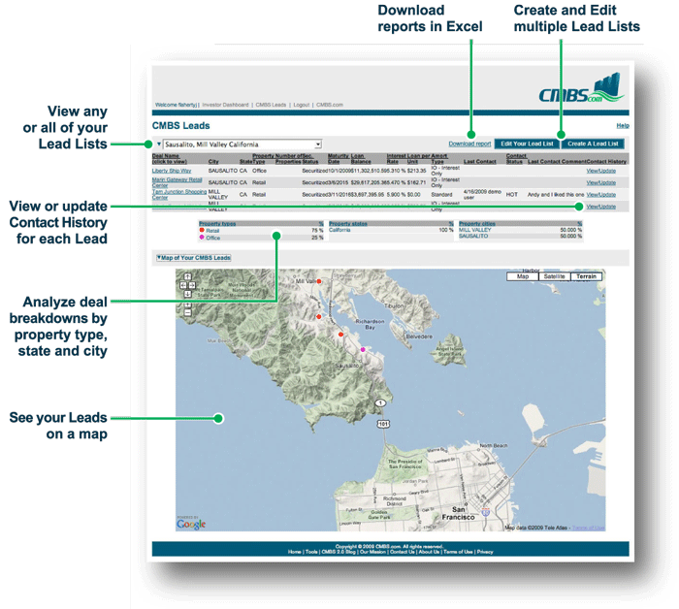Click California in property states breakdown
The height and width of the screenshot is (609, 679).
pyautogui.click(x=339, y=230)
